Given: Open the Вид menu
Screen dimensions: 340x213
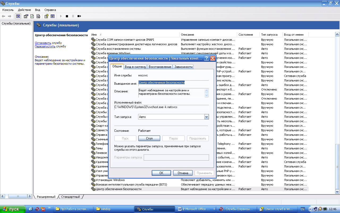Looking at the screenshot, I should pos(38,10).
